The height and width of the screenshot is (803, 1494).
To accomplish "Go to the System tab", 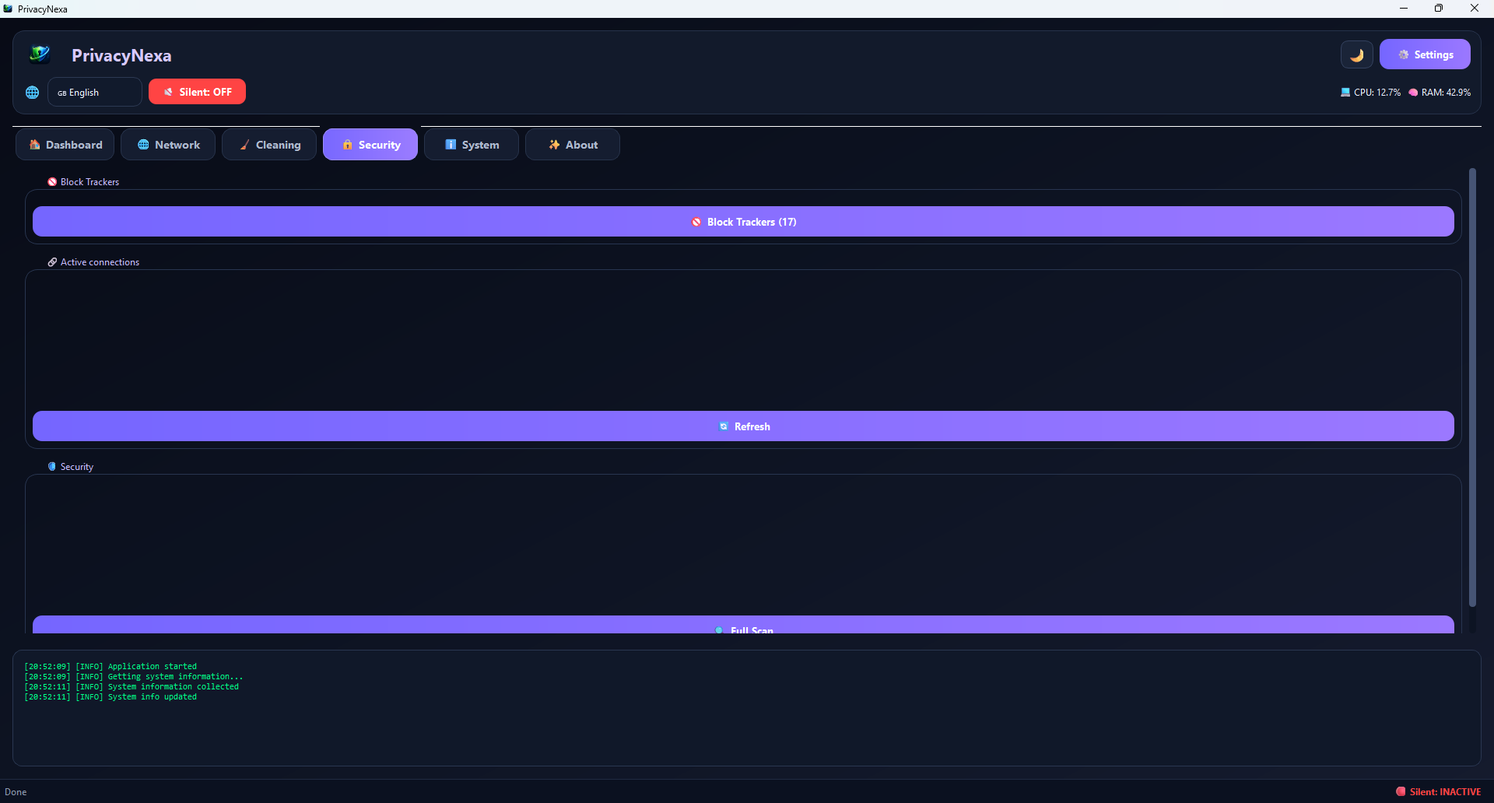I will coord(472,145).
